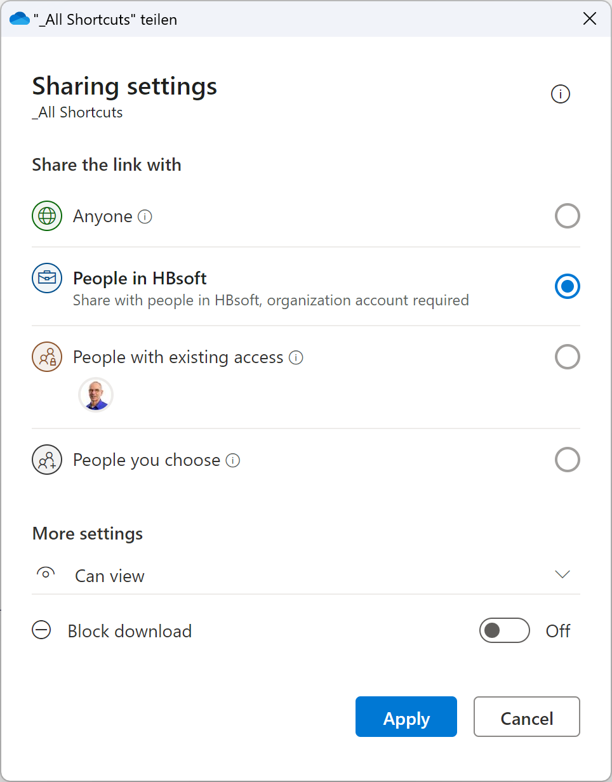Image resolution: width=612 pixels, height=782 pixels.
Task: Click the eye icon beside Can view
Action: (46, 574)
